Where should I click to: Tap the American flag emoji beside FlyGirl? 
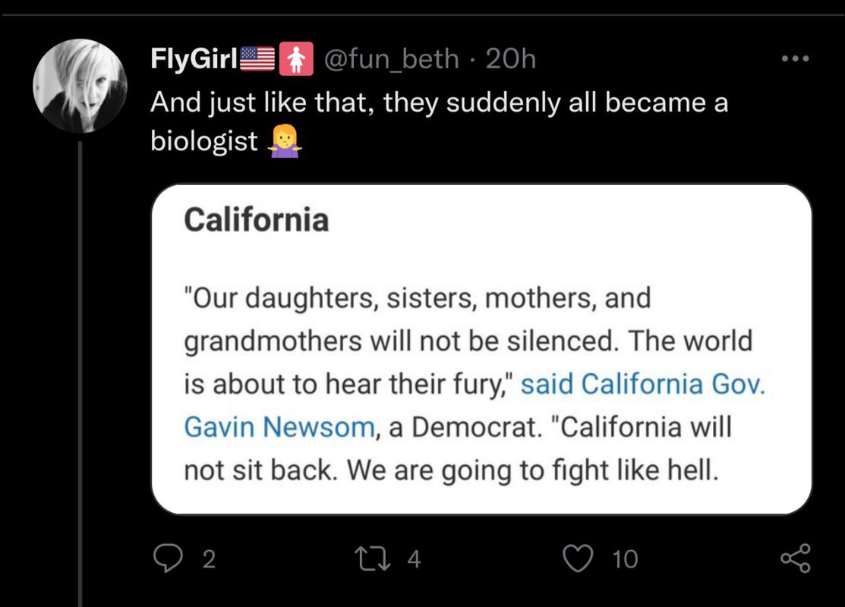click(257, 58)
